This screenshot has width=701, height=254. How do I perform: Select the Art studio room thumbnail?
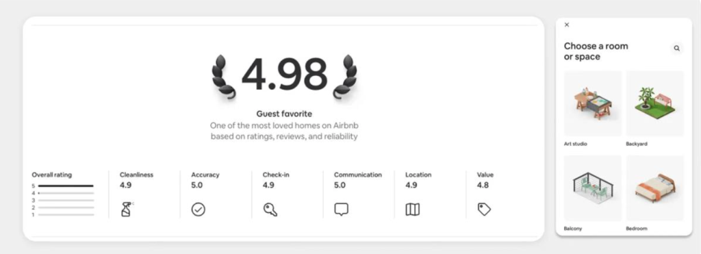point(593,103)
